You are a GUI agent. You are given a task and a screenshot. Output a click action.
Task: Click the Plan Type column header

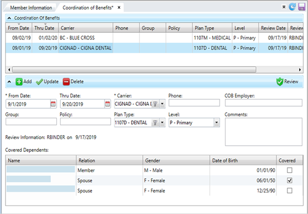point(212,28)
